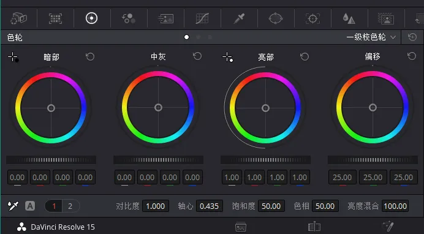Click the 偏移 master jog wheel
The image size is (424, 234).
(x=373, y=160)
